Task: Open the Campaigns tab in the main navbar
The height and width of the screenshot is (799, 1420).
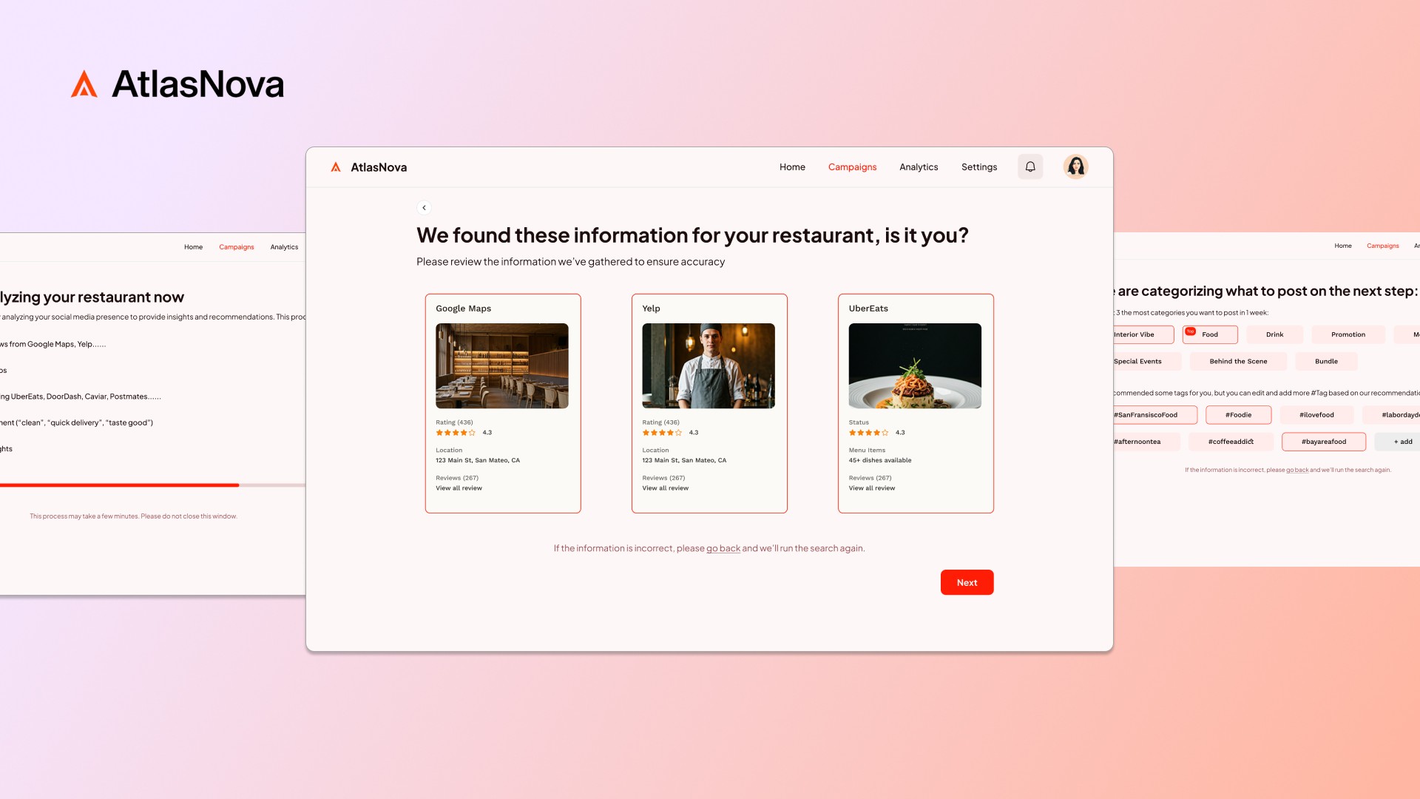Action: pos(852,167)
